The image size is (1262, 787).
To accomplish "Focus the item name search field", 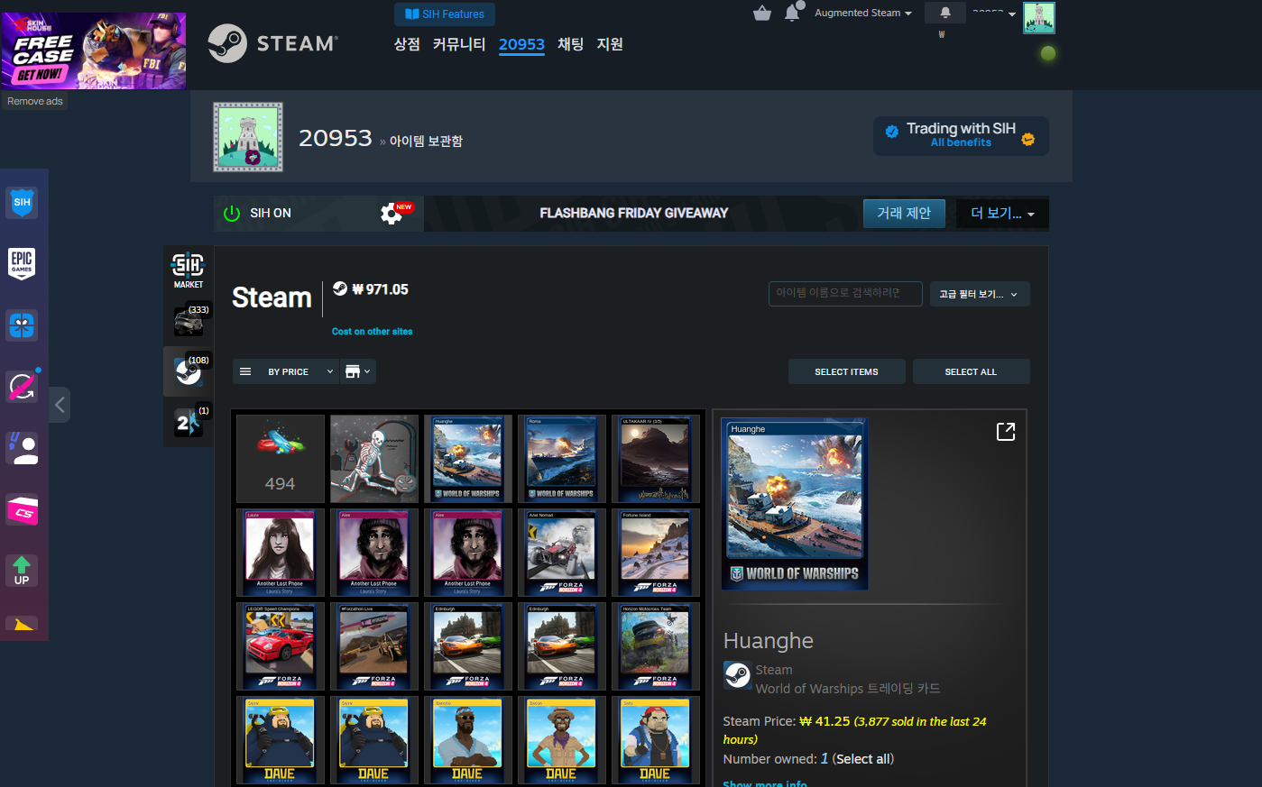I will click(x=845, y=294).
